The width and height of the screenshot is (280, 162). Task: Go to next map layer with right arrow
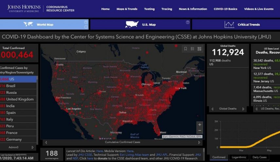point(199,142)
